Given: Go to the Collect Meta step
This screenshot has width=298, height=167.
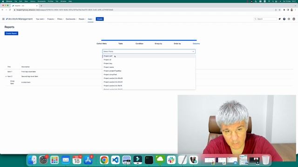Looking at the screenshot, I should [102, 44].
